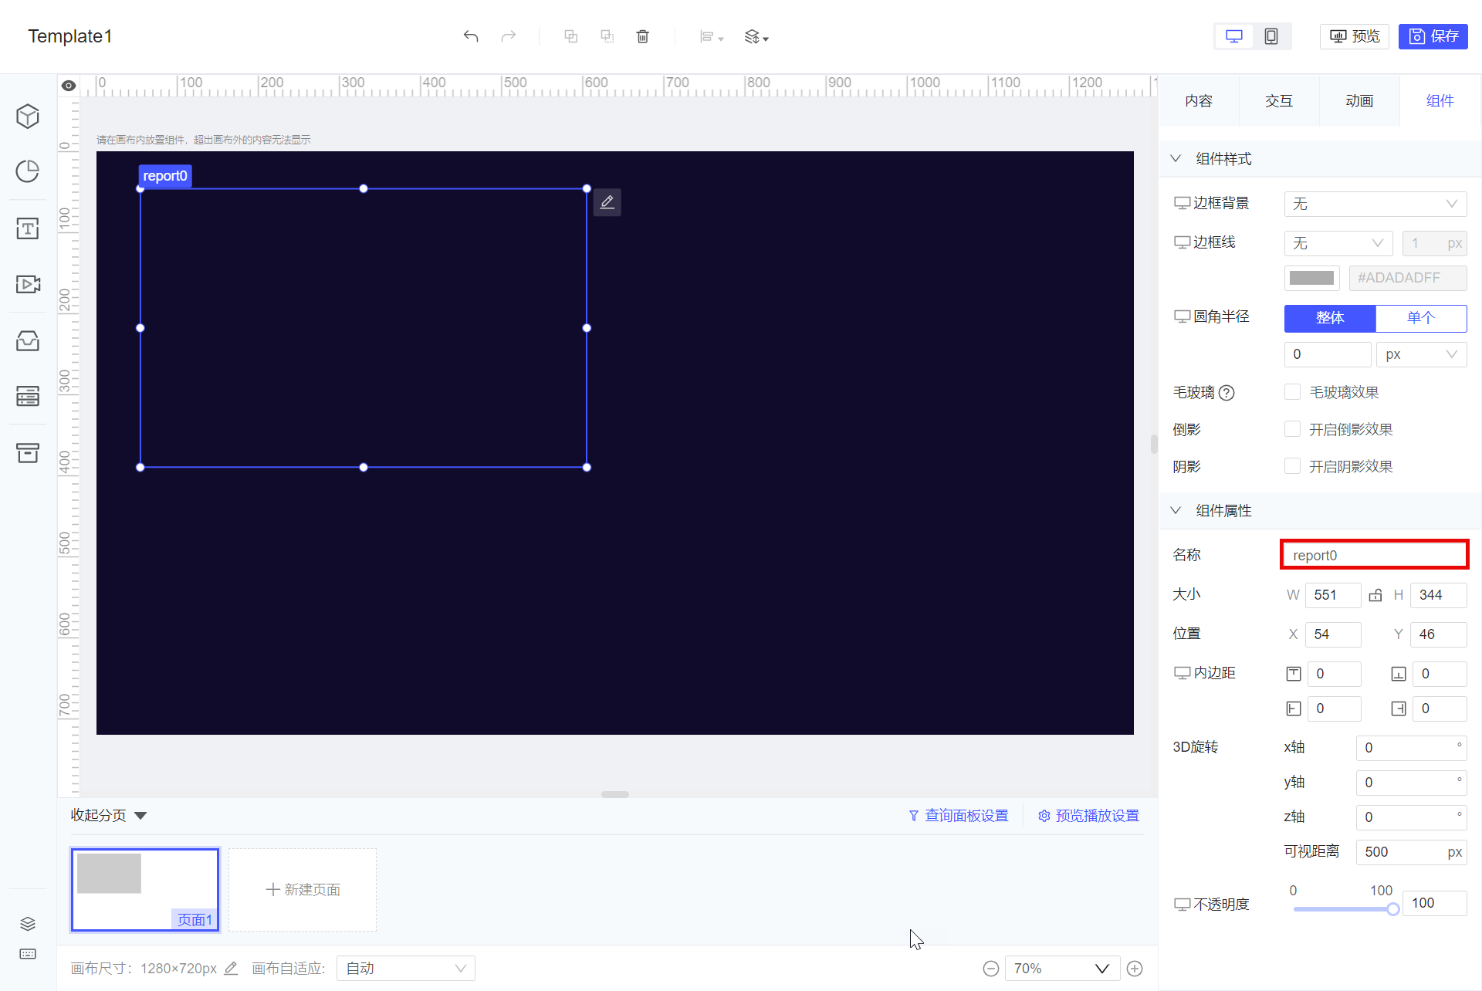The height and width of the screenshot is (991, 1482).
Task: Click the 保存 button
Action: [x=1433, y=36]
